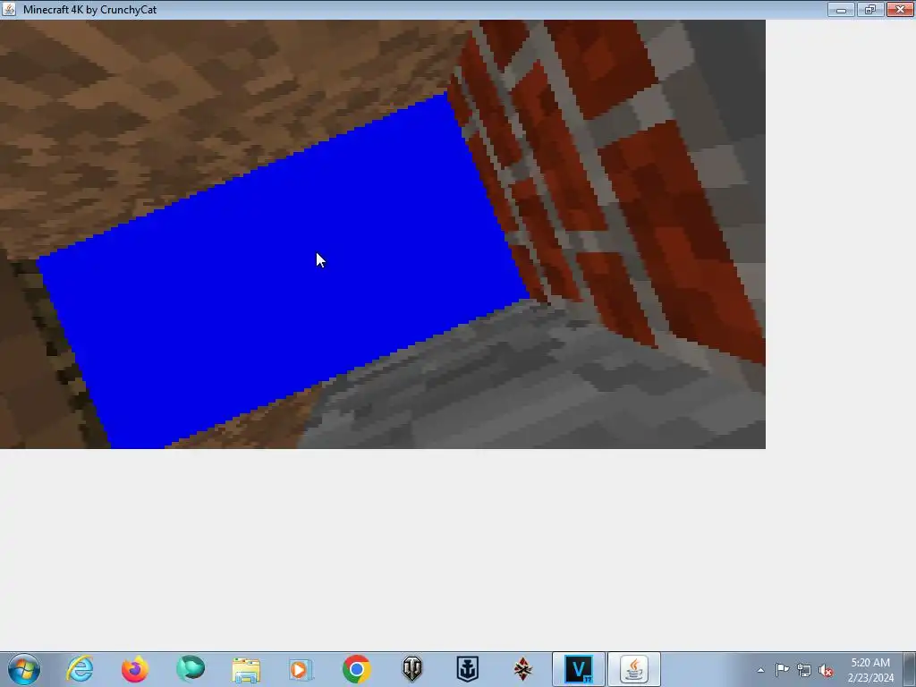Launch World of Tanks from the taskbar

coord(411,669)
